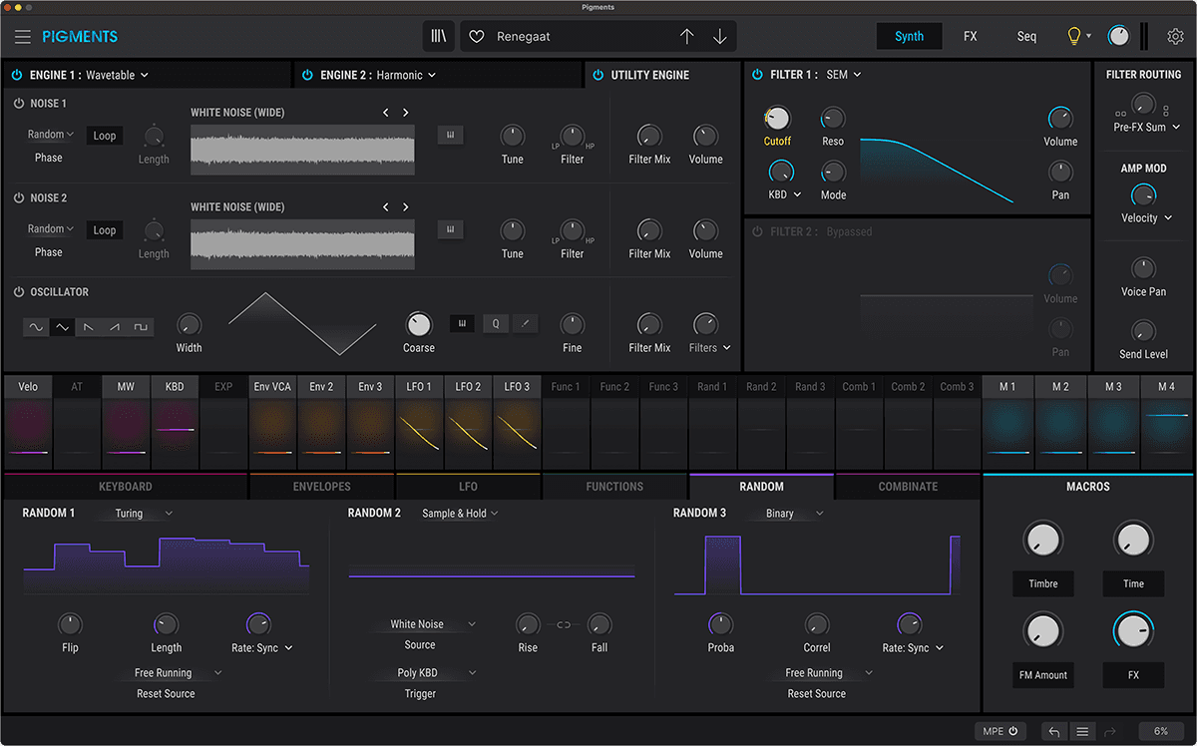Viewport: 1197px width, 746px height.
Task: Click the link icon between Rise and Fall
Action: (x=564, y=625)
